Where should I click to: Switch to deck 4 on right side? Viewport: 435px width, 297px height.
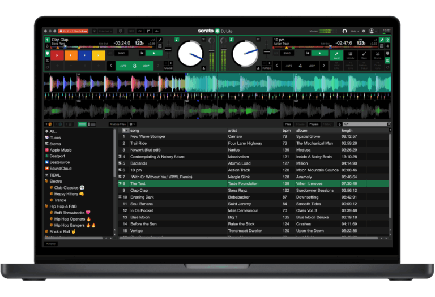387,46
